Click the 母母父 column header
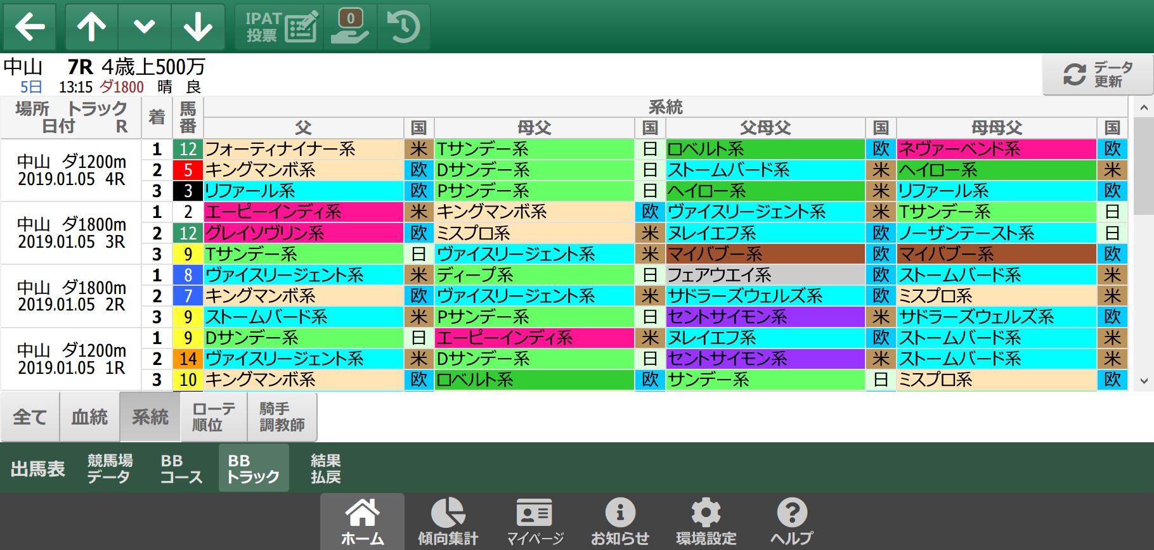The width and height of the screenshot is (1154, 550). (996, 127)
